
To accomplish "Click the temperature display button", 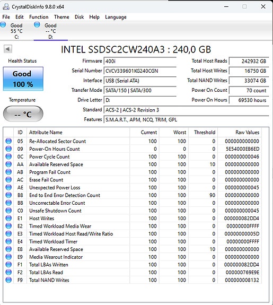I will (x=23, y=114).
